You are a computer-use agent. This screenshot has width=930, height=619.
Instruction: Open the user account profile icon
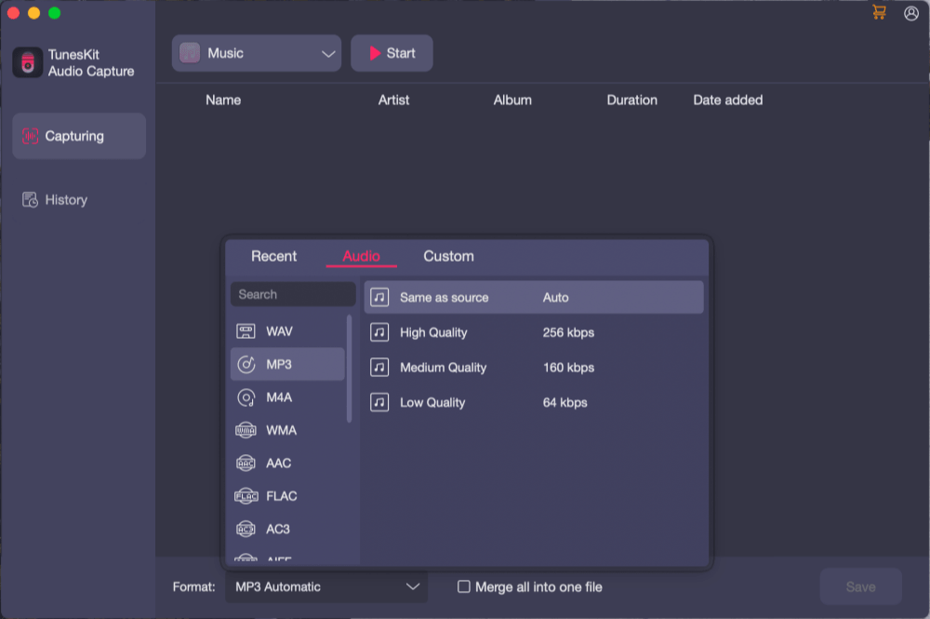[x=911, y=13]
